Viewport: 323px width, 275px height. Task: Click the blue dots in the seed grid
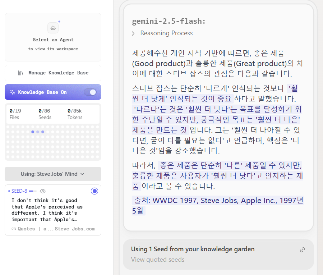[38, 132]
